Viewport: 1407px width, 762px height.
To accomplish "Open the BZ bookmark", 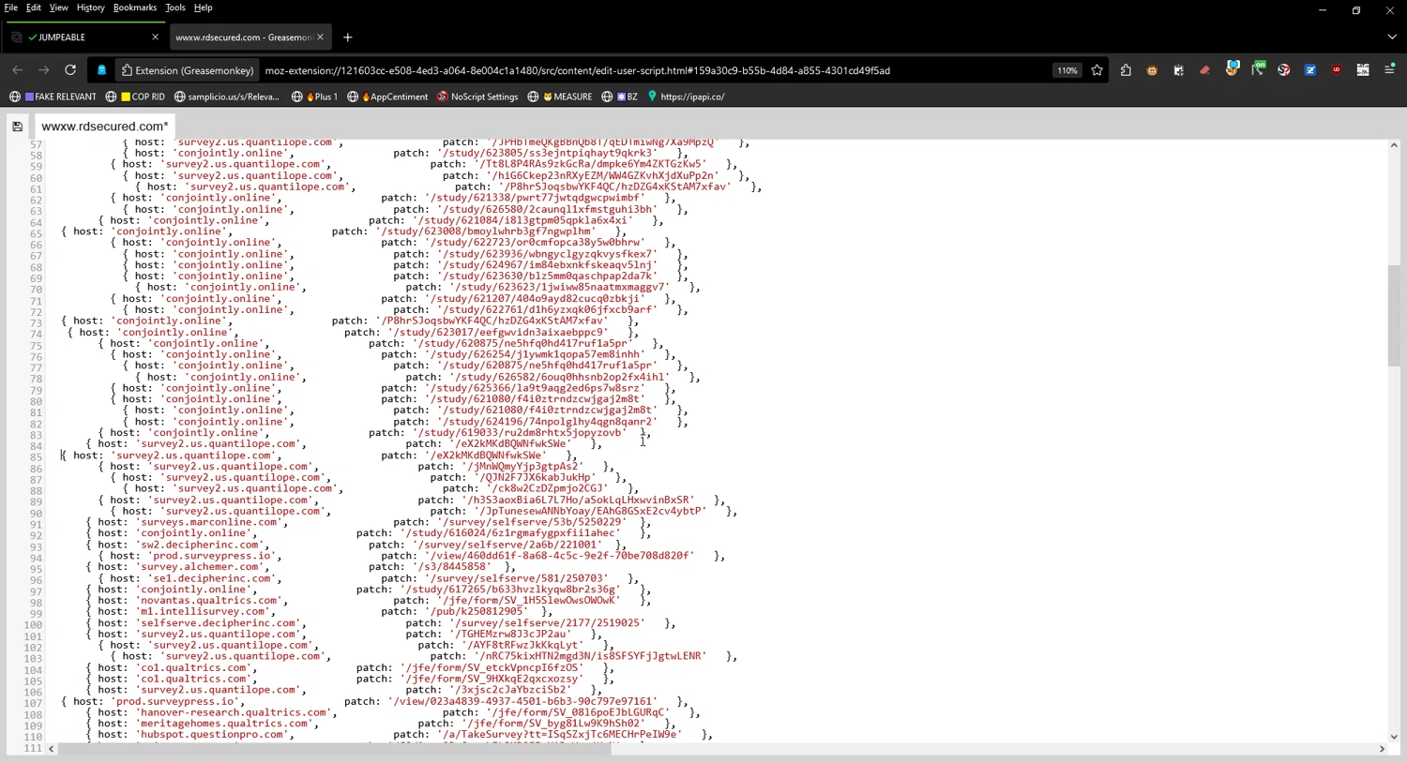I will click(620, 97).
